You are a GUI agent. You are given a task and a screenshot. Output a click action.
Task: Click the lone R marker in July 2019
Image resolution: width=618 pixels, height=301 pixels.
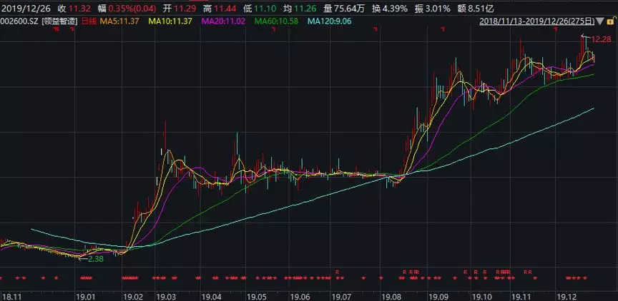click(x=337, y=272)
